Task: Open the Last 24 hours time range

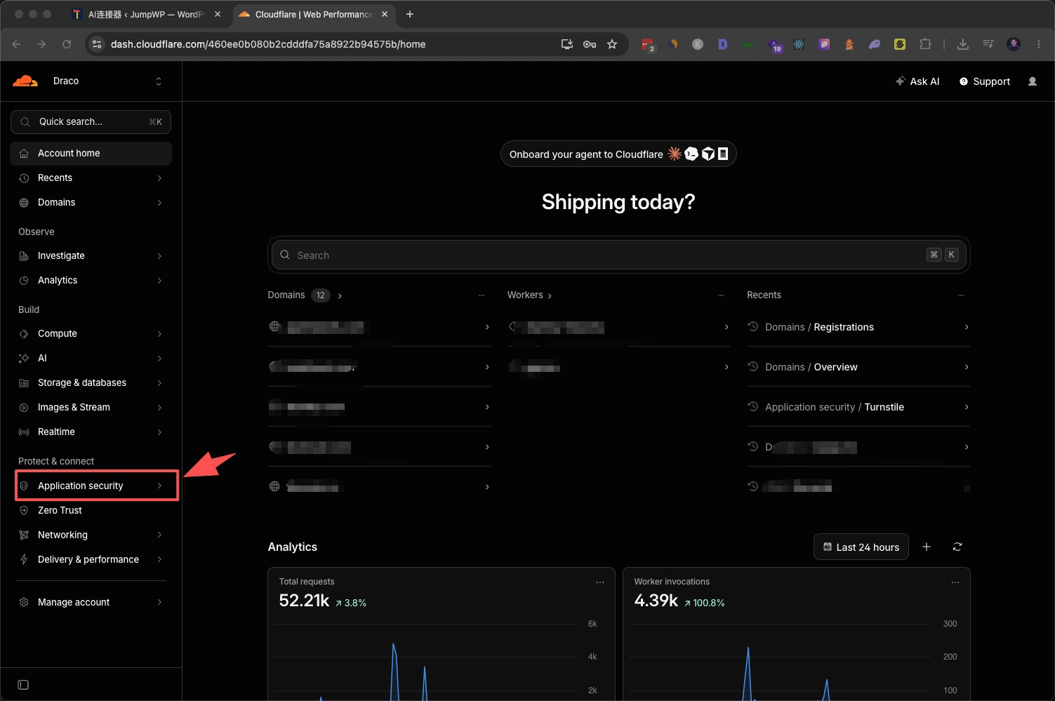Action: (x=861, y=547)
